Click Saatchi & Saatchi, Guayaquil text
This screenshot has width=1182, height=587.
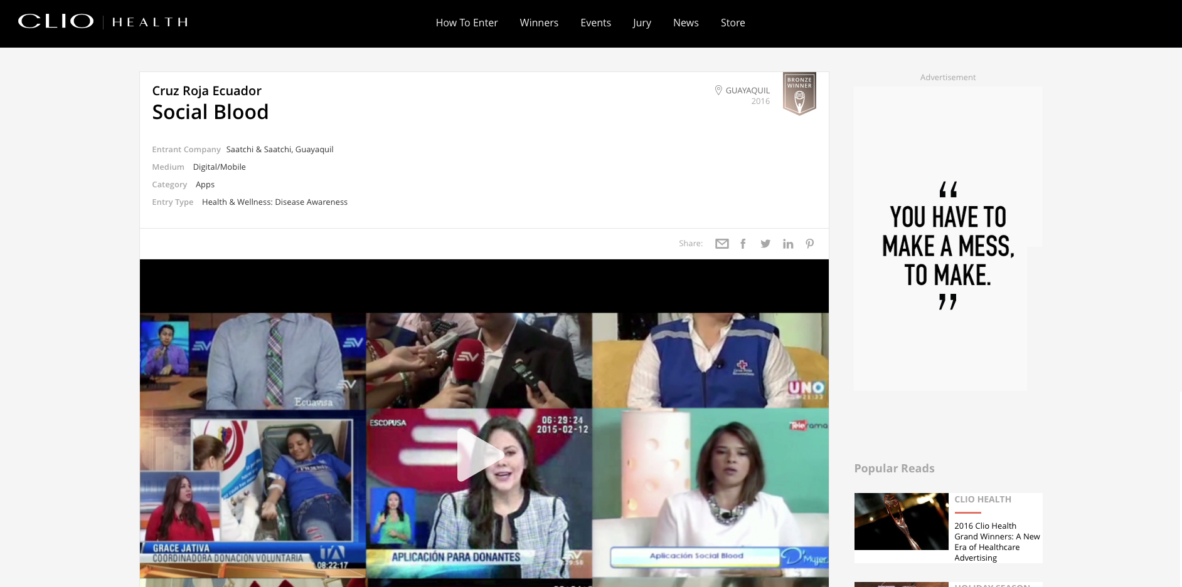point(280,149)
